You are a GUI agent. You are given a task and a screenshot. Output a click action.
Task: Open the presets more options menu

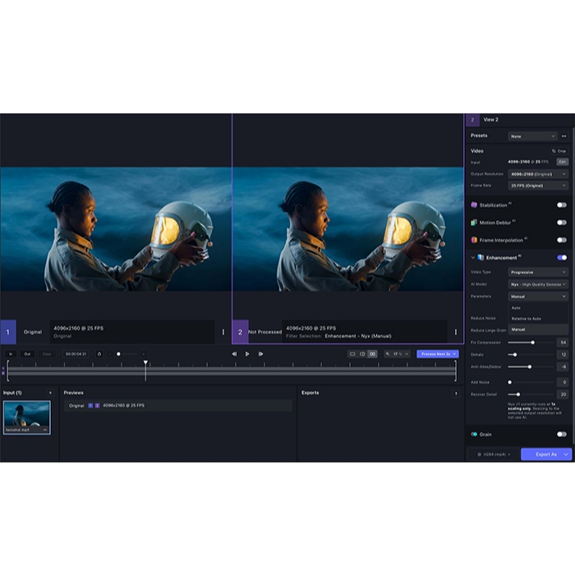[x=563, y=136]
